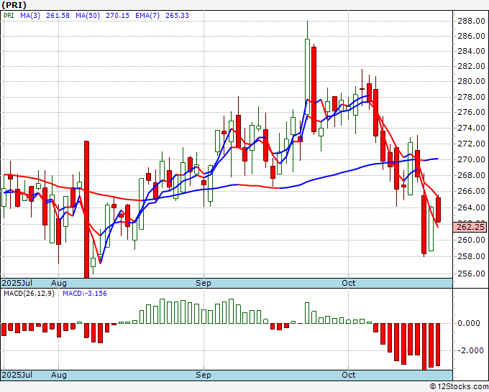Click the MACD:-3.156 value readout

(85, 294)
